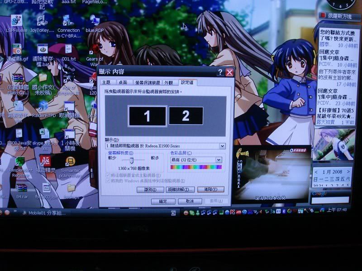Go to next month in calendar gadget
The height and width of the screenshot is (271, 362).
pos(348,172)
